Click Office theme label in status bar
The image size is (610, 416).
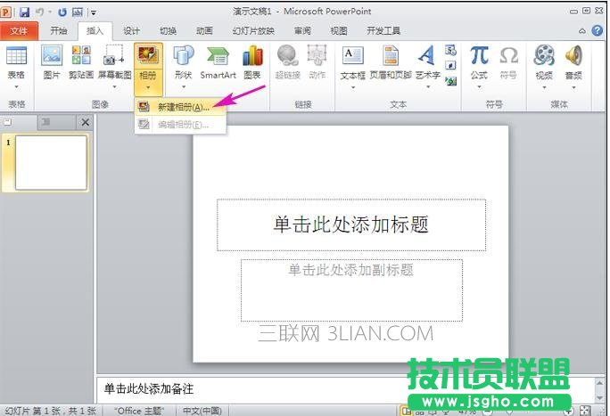click(139, 411)
